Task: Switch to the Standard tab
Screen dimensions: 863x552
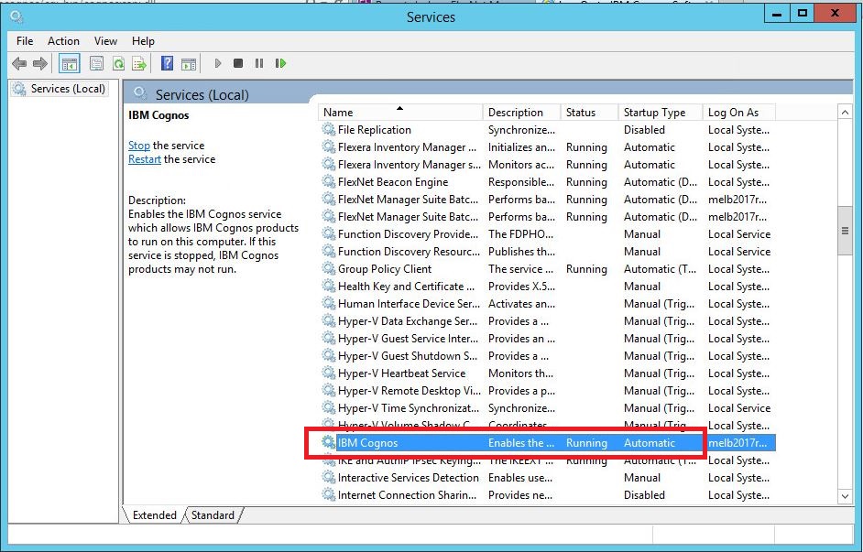Action: point(213,515)
